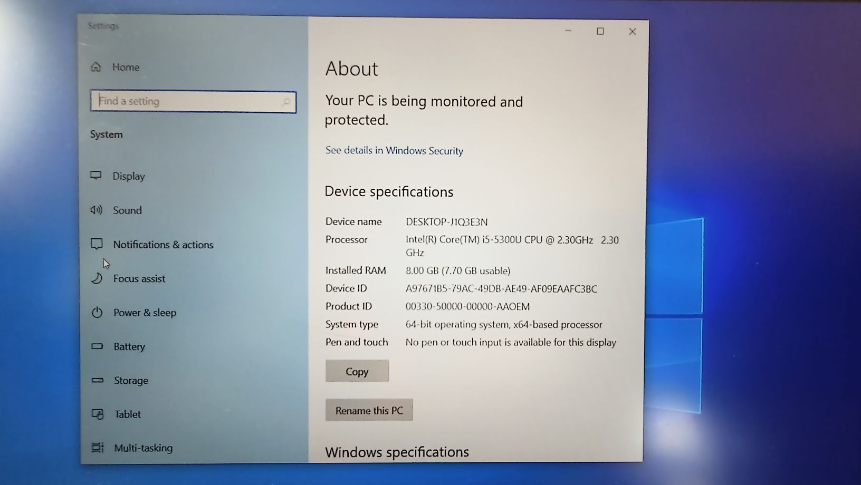Click the Pen and touch label
The height and width of the screenshot is (485, 861).
pos(357,342)
